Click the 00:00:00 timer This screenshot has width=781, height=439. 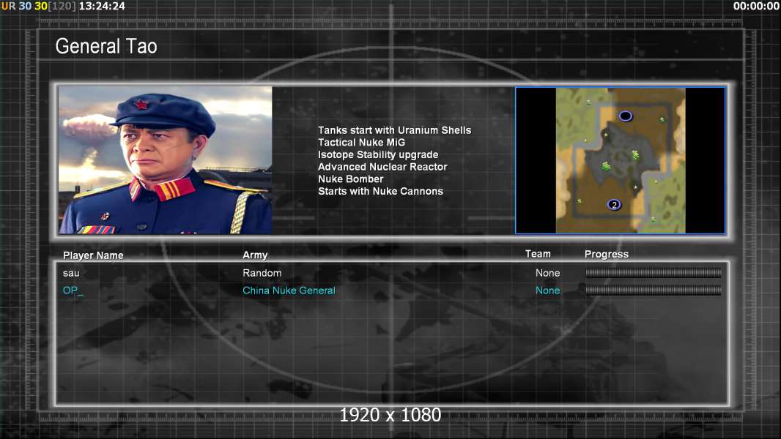tap(756, 6)
